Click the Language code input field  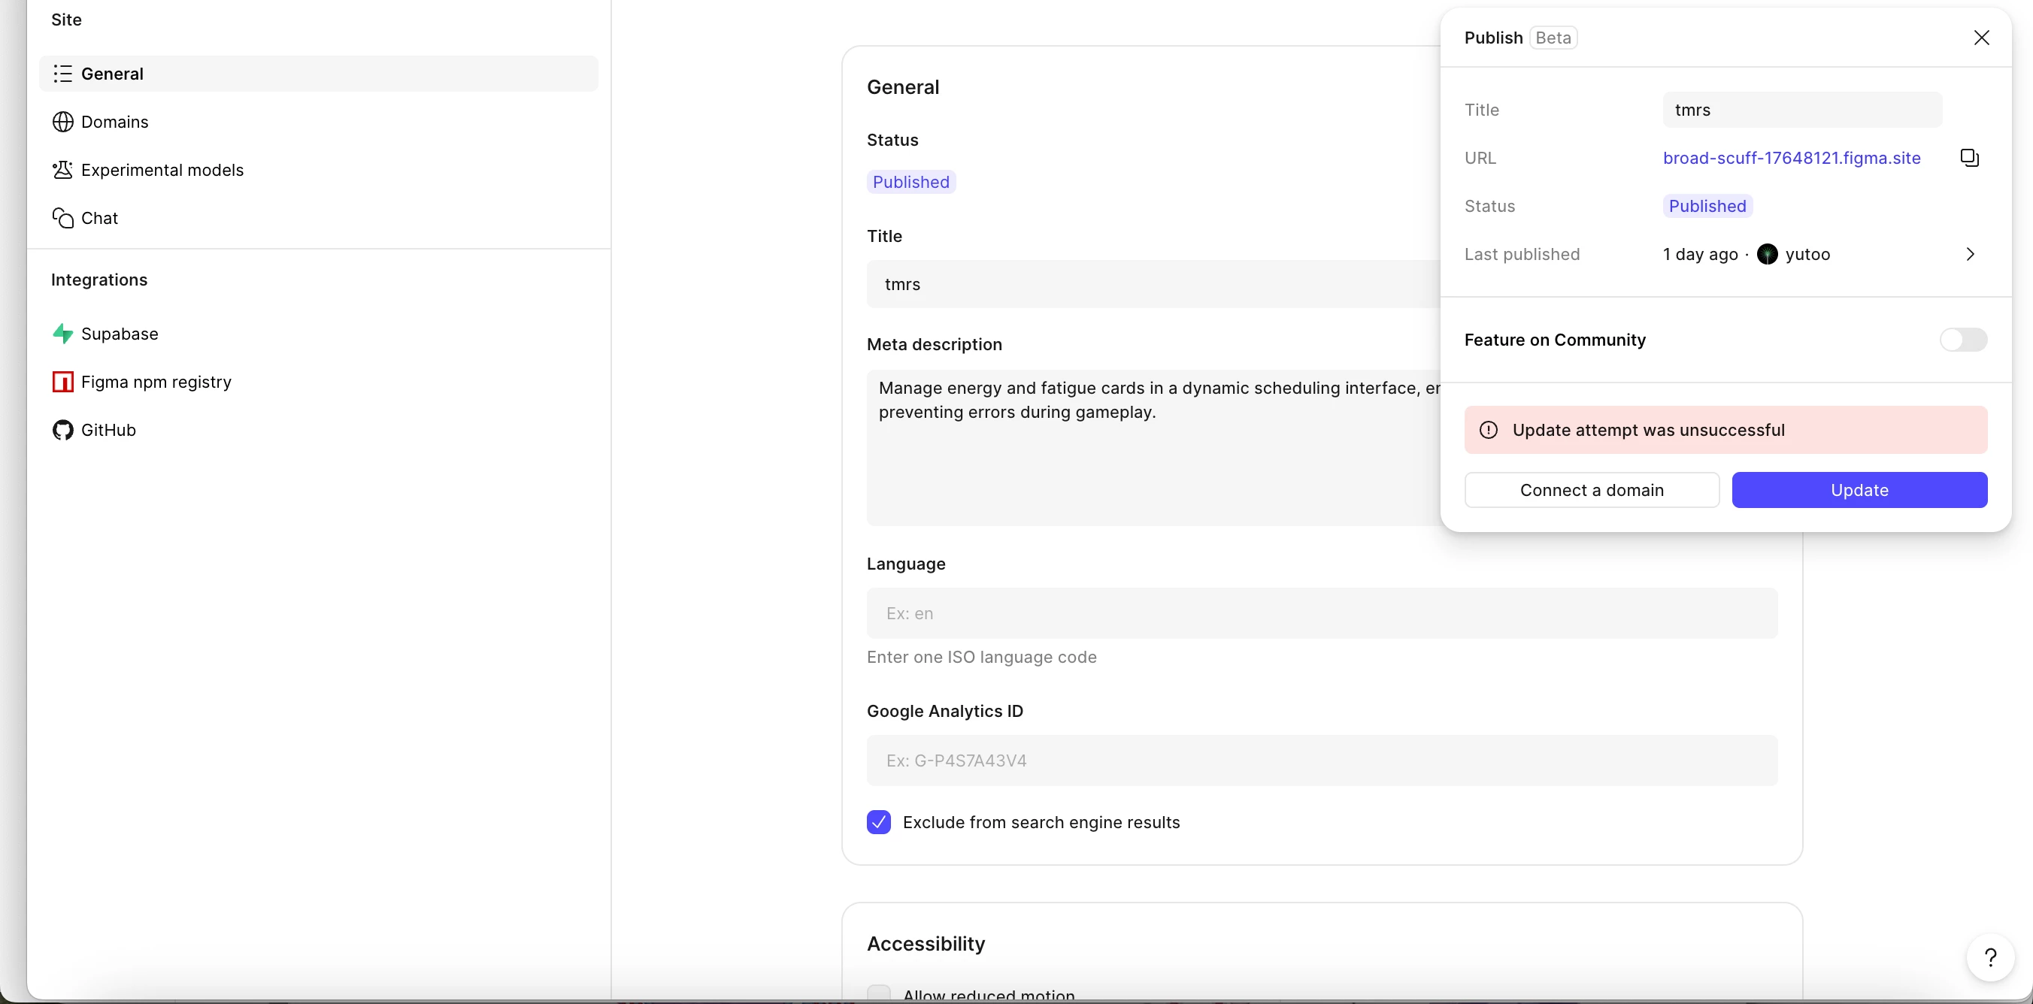pos(1321,612)
